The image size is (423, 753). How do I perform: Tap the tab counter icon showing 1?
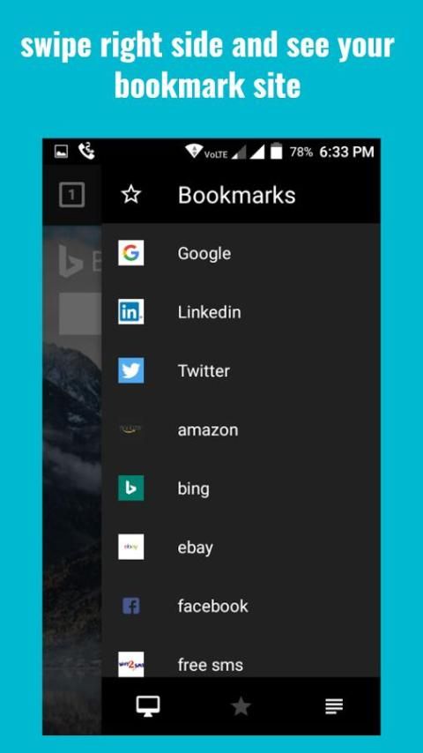[x=71, y=195]
